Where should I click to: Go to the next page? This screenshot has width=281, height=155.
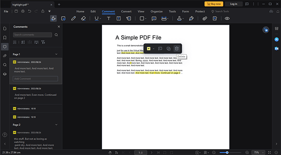(151, 153)
